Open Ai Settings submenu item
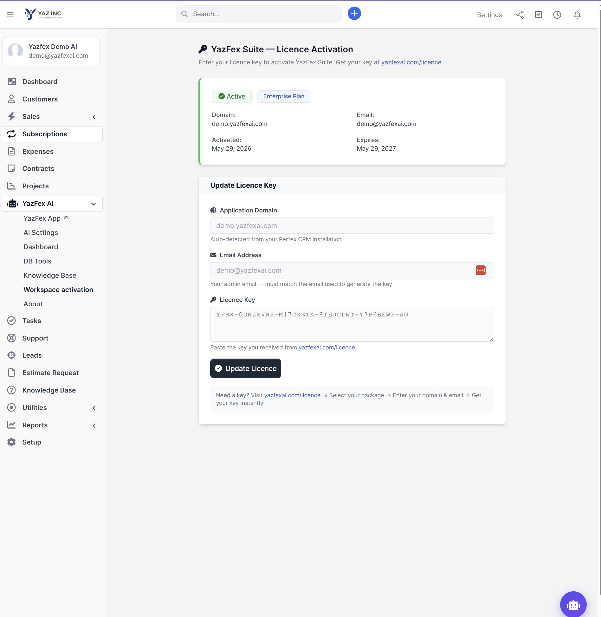The width and height of the screenshot is (601, 617). (x=41, y=233)
